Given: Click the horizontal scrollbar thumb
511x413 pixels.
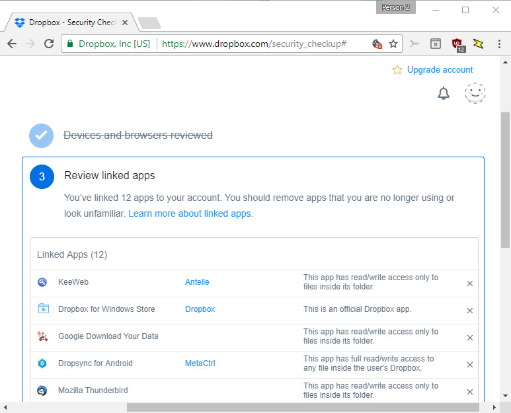Looking at the screenshot, I should pos(303,407).
